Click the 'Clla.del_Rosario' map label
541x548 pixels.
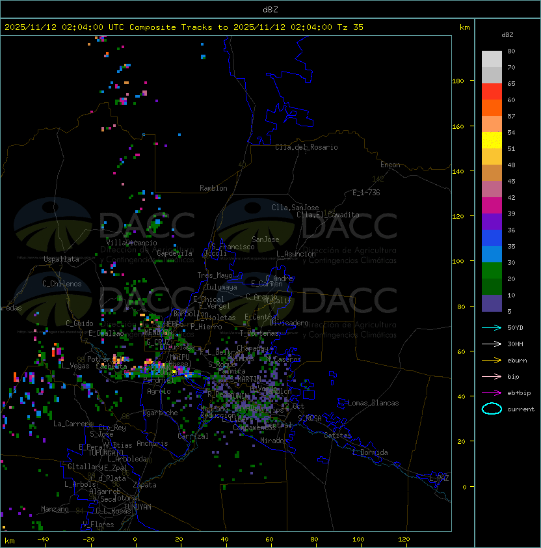point(306,147)
